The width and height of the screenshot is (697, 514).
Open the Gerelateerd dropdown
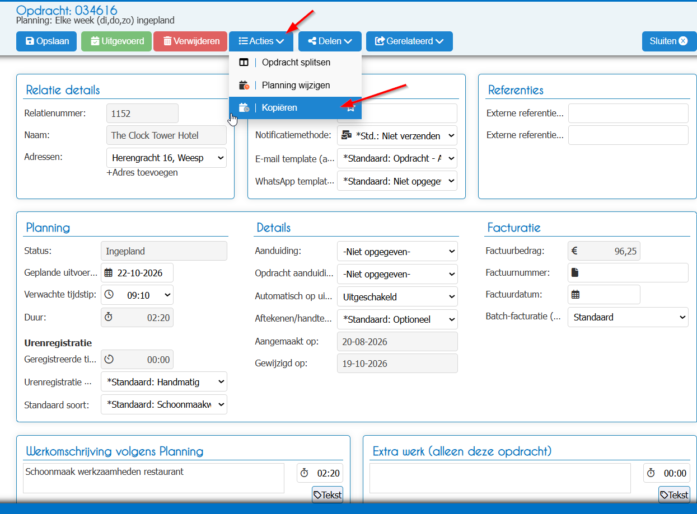pyautogui.click(x=409, y=41)
